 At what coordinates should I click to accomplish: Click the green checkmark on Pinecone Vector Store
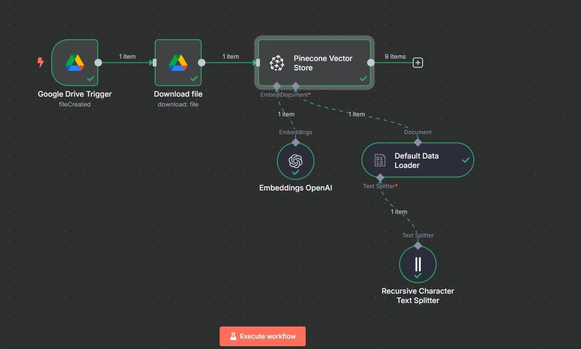point(363,78)
